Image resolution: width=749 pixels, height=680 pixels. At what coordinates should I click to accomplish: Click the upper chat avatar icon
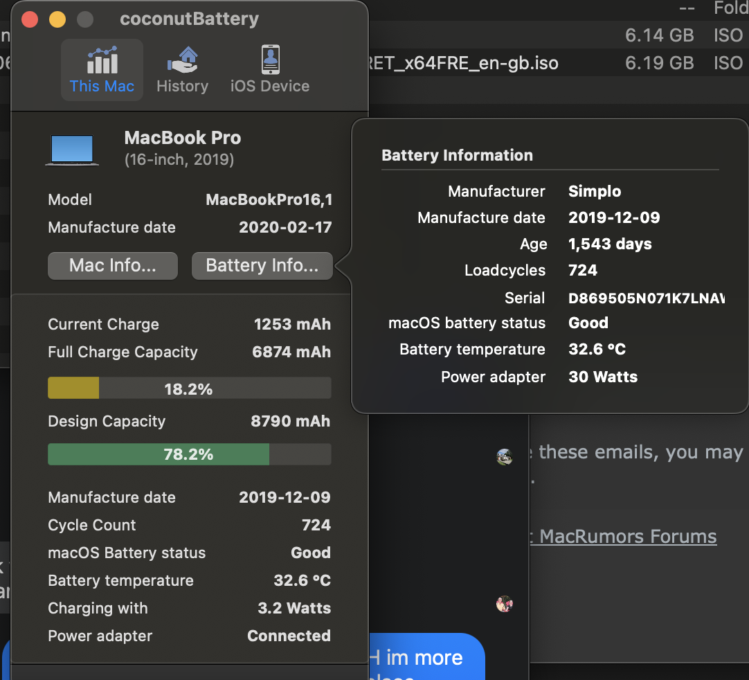coord(505,457)
